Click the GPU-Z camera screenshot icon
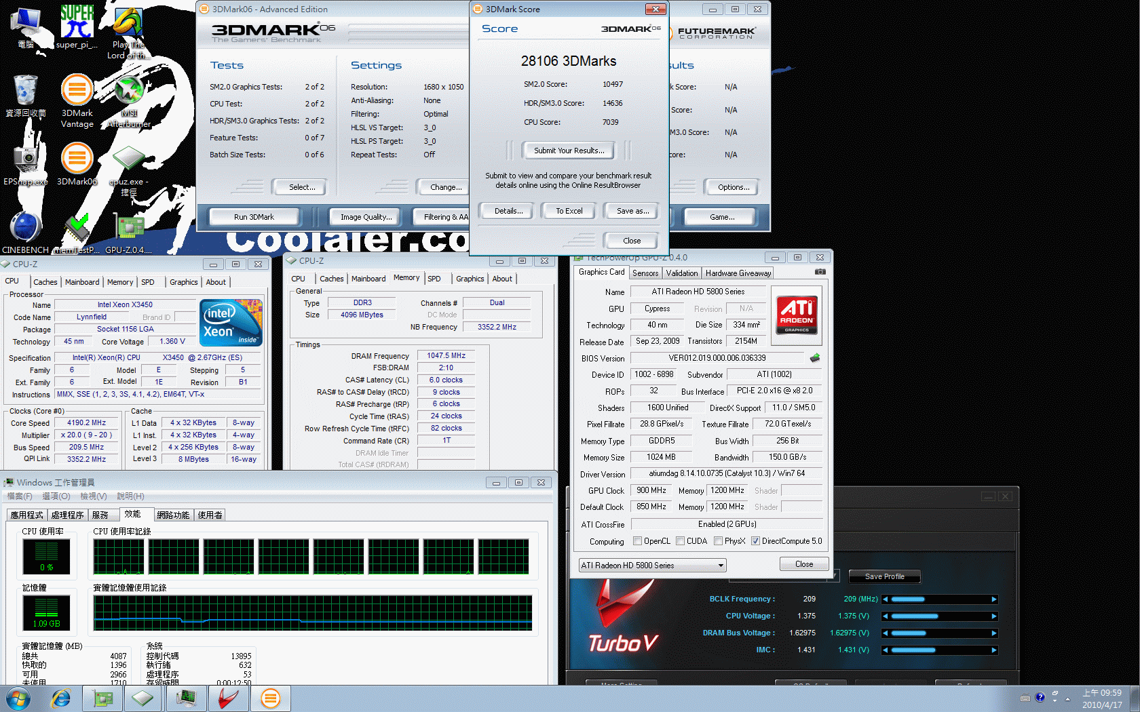 [820, 272]
